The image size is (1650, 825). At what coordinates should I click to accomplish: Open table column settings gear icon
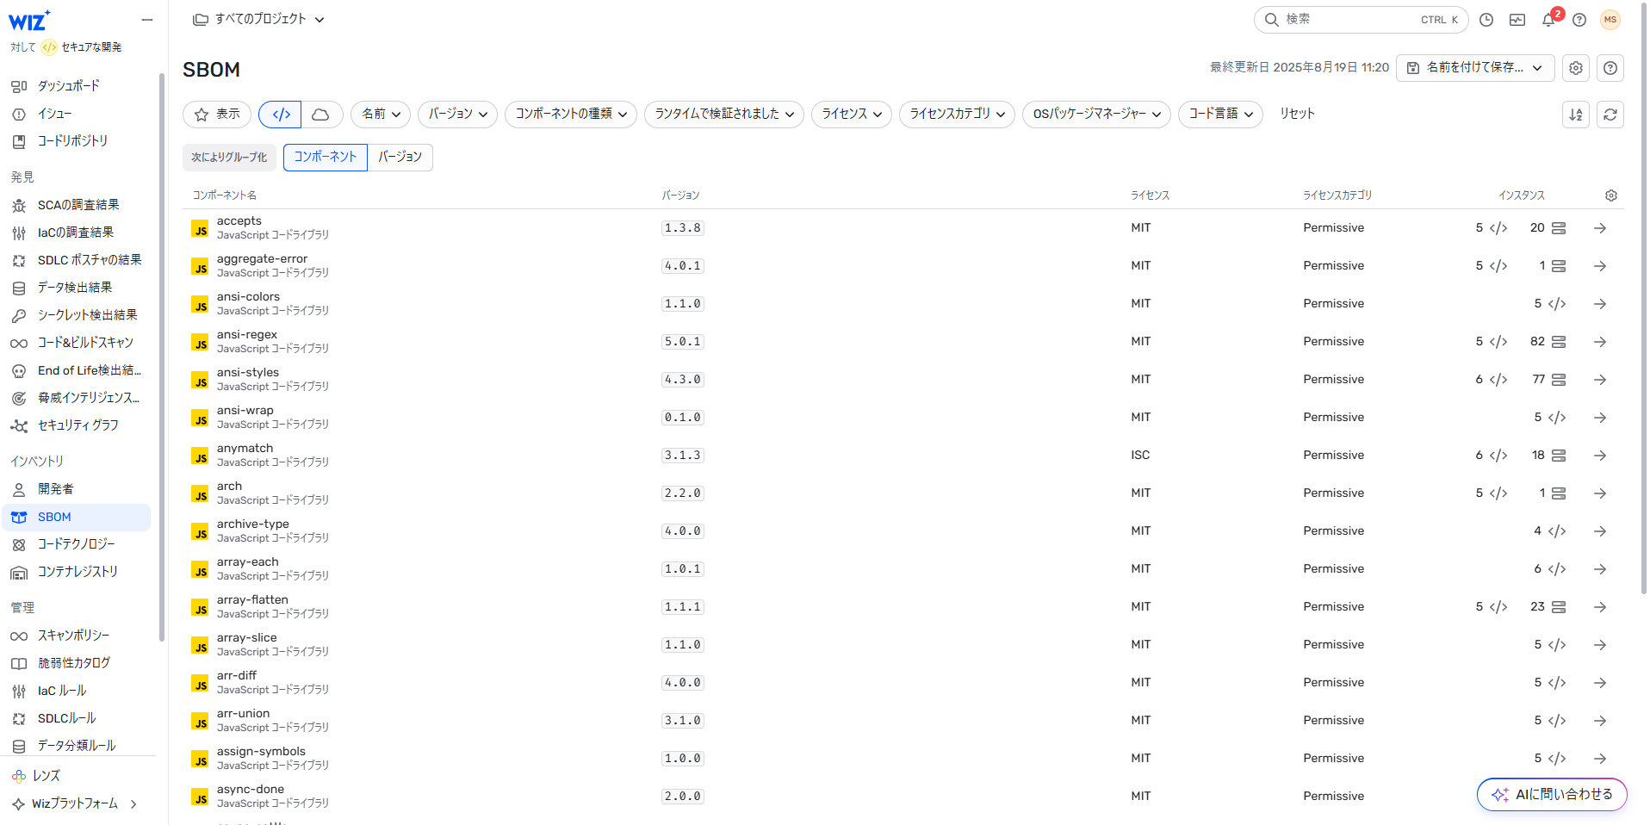pyautogui.click(x=1610, y=195)
